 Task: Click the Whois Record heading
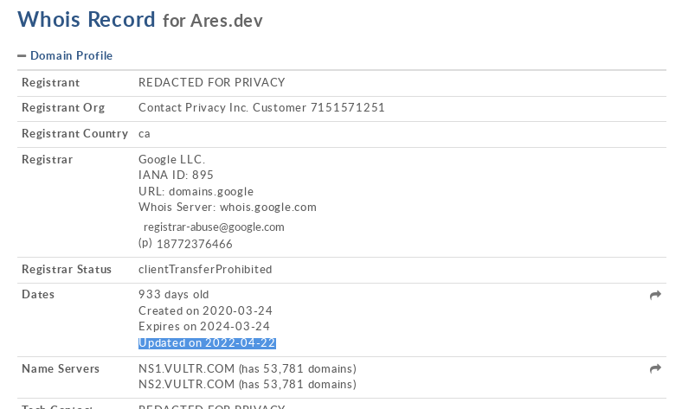click(87, 20)
